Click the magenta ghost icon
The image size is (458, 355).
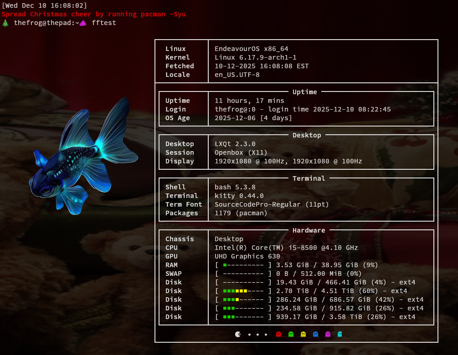pyautogui.click(x=328, y=335)
